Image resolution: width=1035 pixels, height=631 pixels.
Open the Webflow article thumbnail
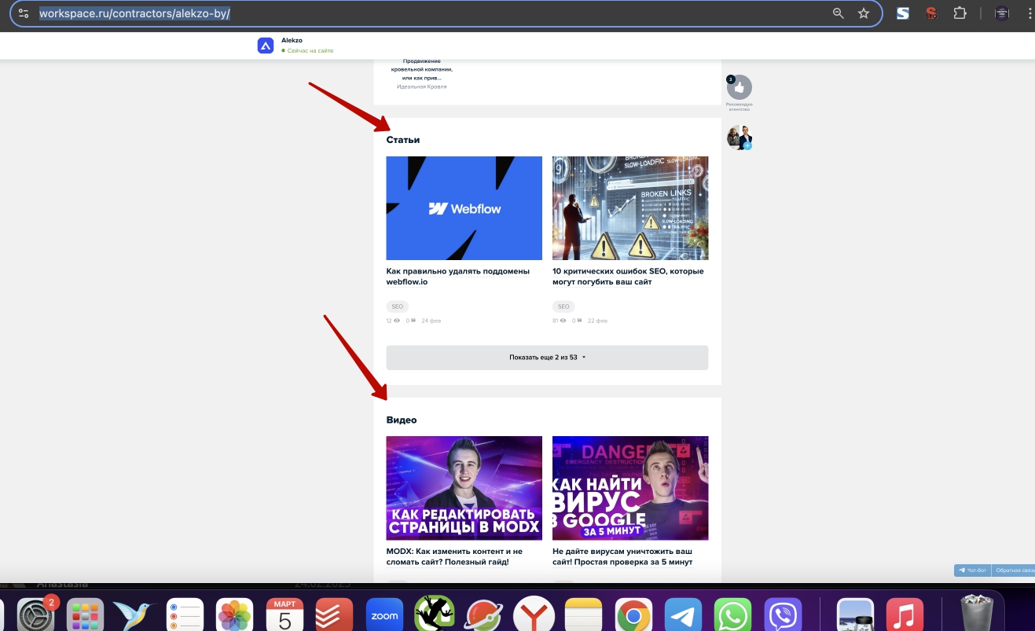coord(464,208)
